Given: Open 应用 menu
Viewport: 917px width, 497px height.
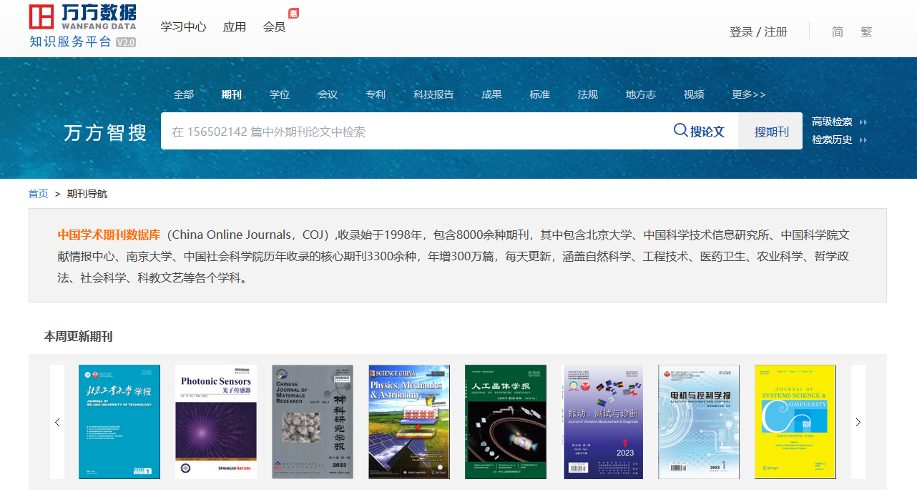Looking at the screenshot, I should tap(235, 27).
